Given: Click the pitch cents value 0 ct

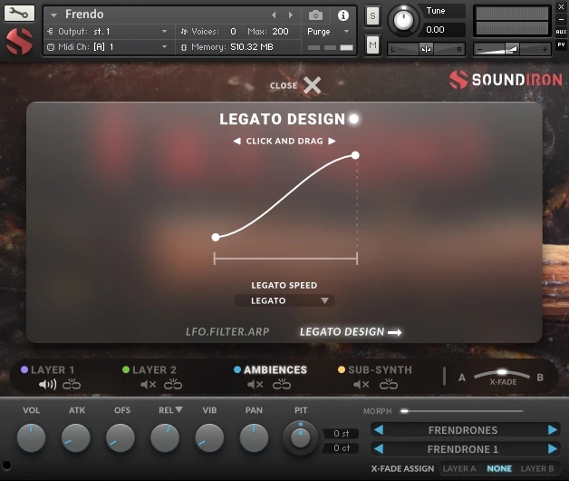Looking at the screenshot, I should (341, 448).
